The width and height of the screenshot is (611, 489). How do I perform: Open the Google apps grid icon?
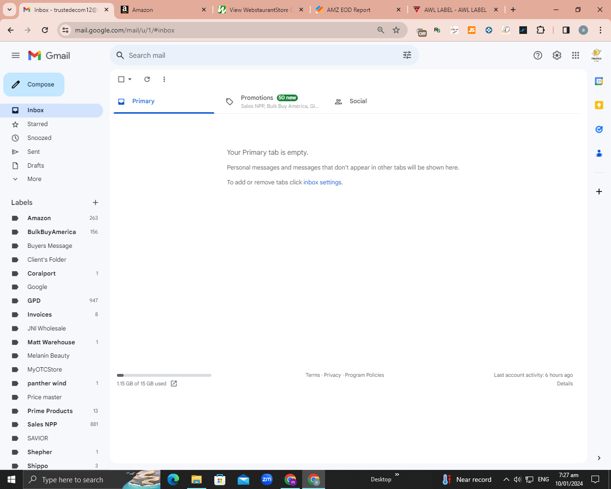[x=576, y=55]
